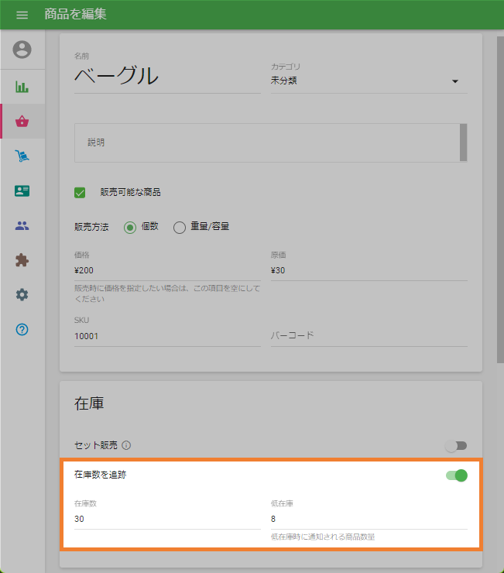Image resolution: width=504 pixels, height=573 pixels.
Task: Enable the セット販売 switch
Action: point(456,446)
